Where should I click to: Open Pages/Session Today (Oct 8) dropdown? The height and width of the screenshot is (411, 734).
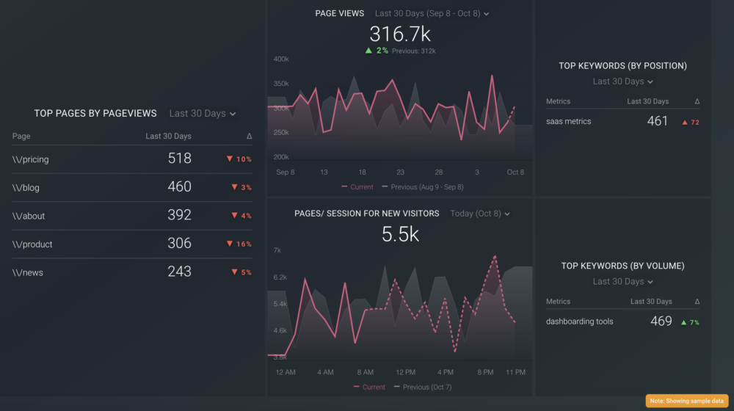(480, 214)
